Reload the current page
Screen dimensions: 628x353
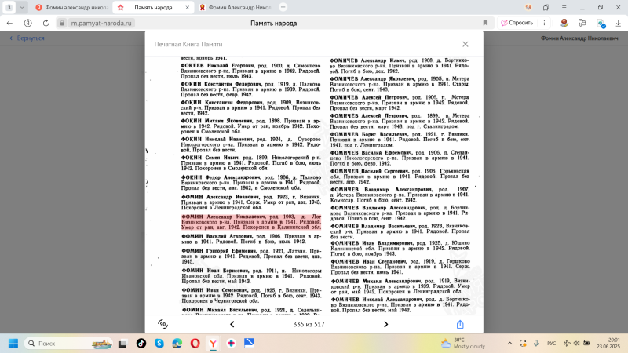[46, 24]
